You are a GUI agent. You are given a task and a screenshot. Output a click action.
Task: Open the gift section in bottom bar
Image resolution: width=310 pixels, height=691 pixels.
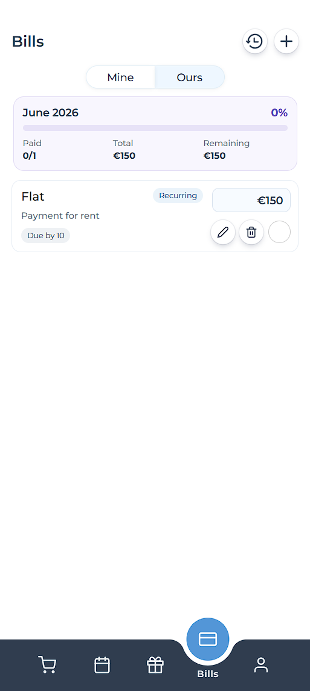click(155, 665)
